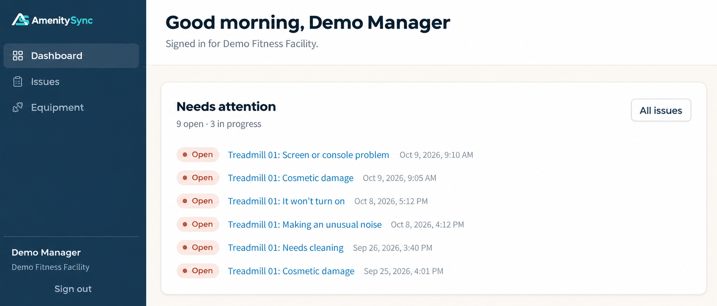This screenshot has width=717, height=306.
Task: Click the Open badge for It won't turn on
Action: point(198,201)
